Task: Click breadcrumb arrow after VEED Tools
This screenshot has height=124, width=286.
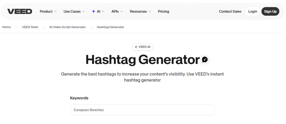Action: 44,27
